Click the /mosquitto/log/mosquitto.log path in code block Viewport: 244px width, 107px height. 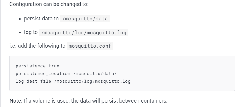click(x=92, y=81)
